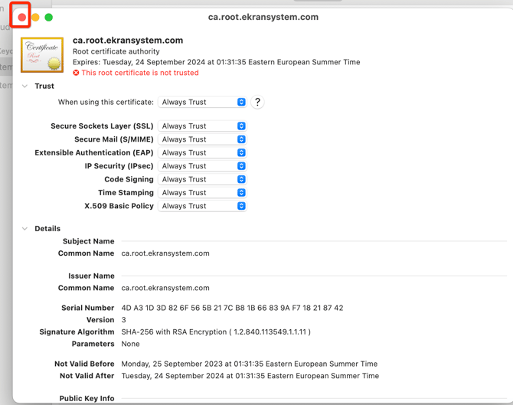This screenshot has width=513, height=405.
Task: Collapse the Details section
Action: pos(25,229)
